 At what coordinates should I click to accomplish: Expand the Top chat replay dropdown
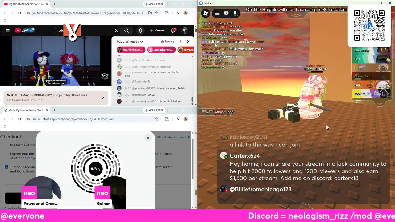(x=130, y=41)
